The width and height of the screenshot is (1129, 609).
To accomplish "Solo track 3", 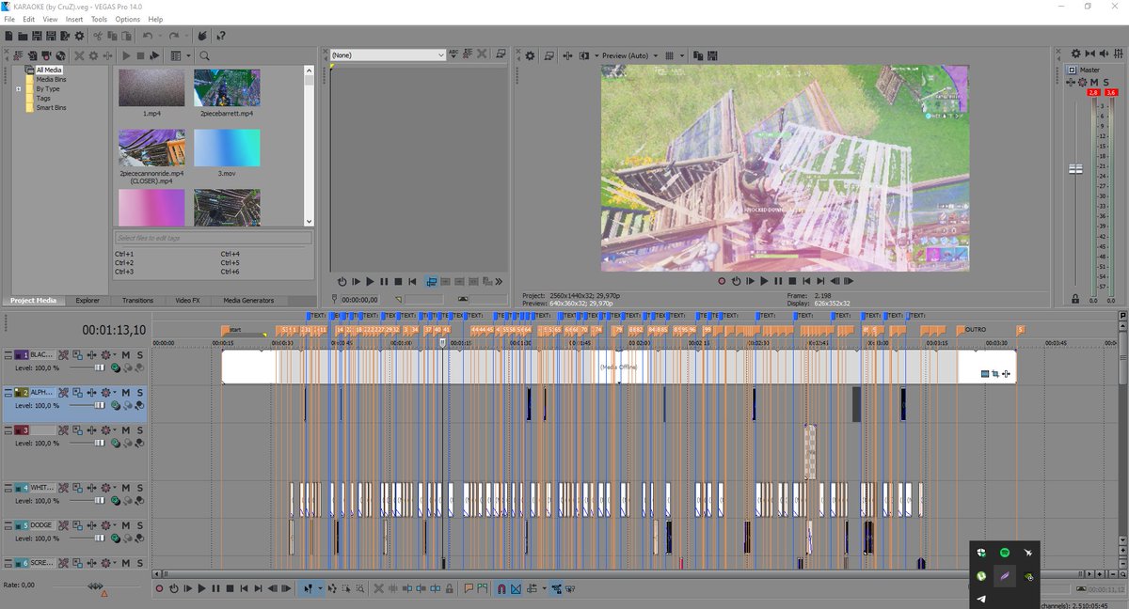I will coord(139,429).
